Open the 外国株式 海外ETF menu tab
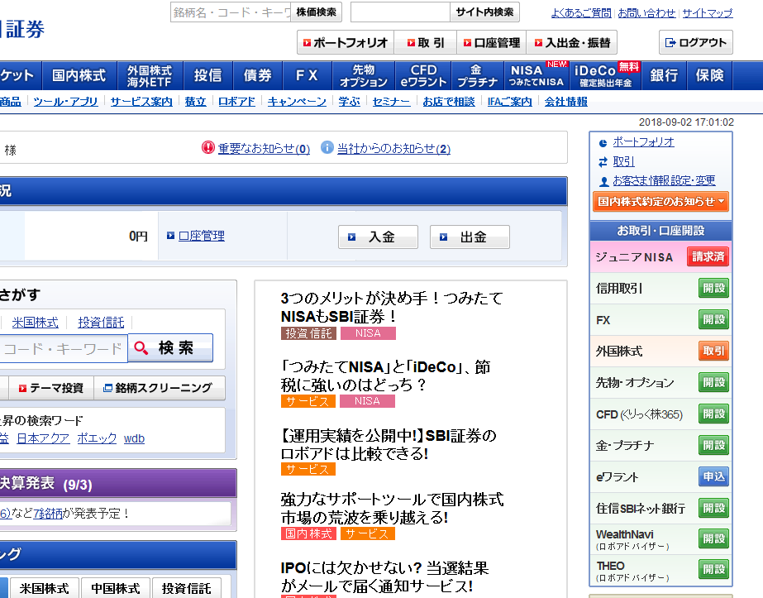The image size is (763, 598). [150, 75]
